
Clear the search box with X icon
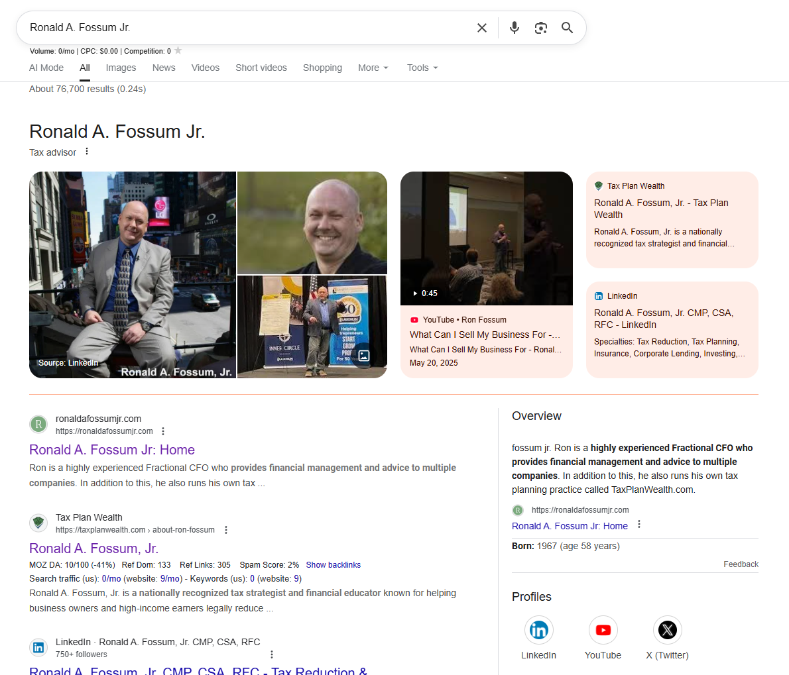pyautogui.click(x=481, y=28)
